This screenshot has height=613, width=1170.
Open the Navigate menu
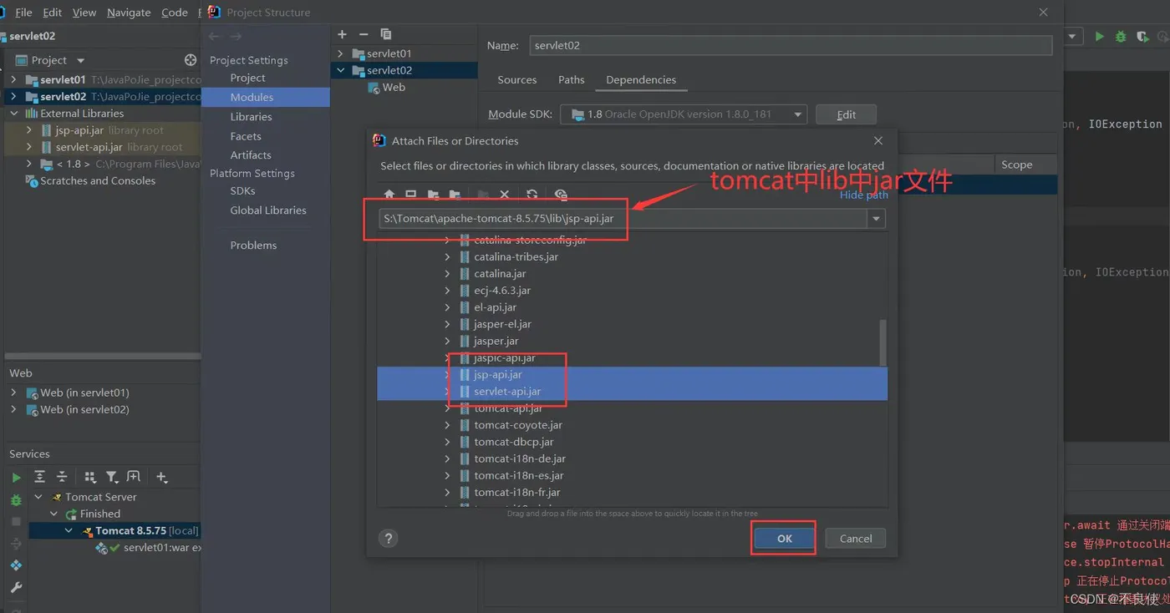pos(129,13)
